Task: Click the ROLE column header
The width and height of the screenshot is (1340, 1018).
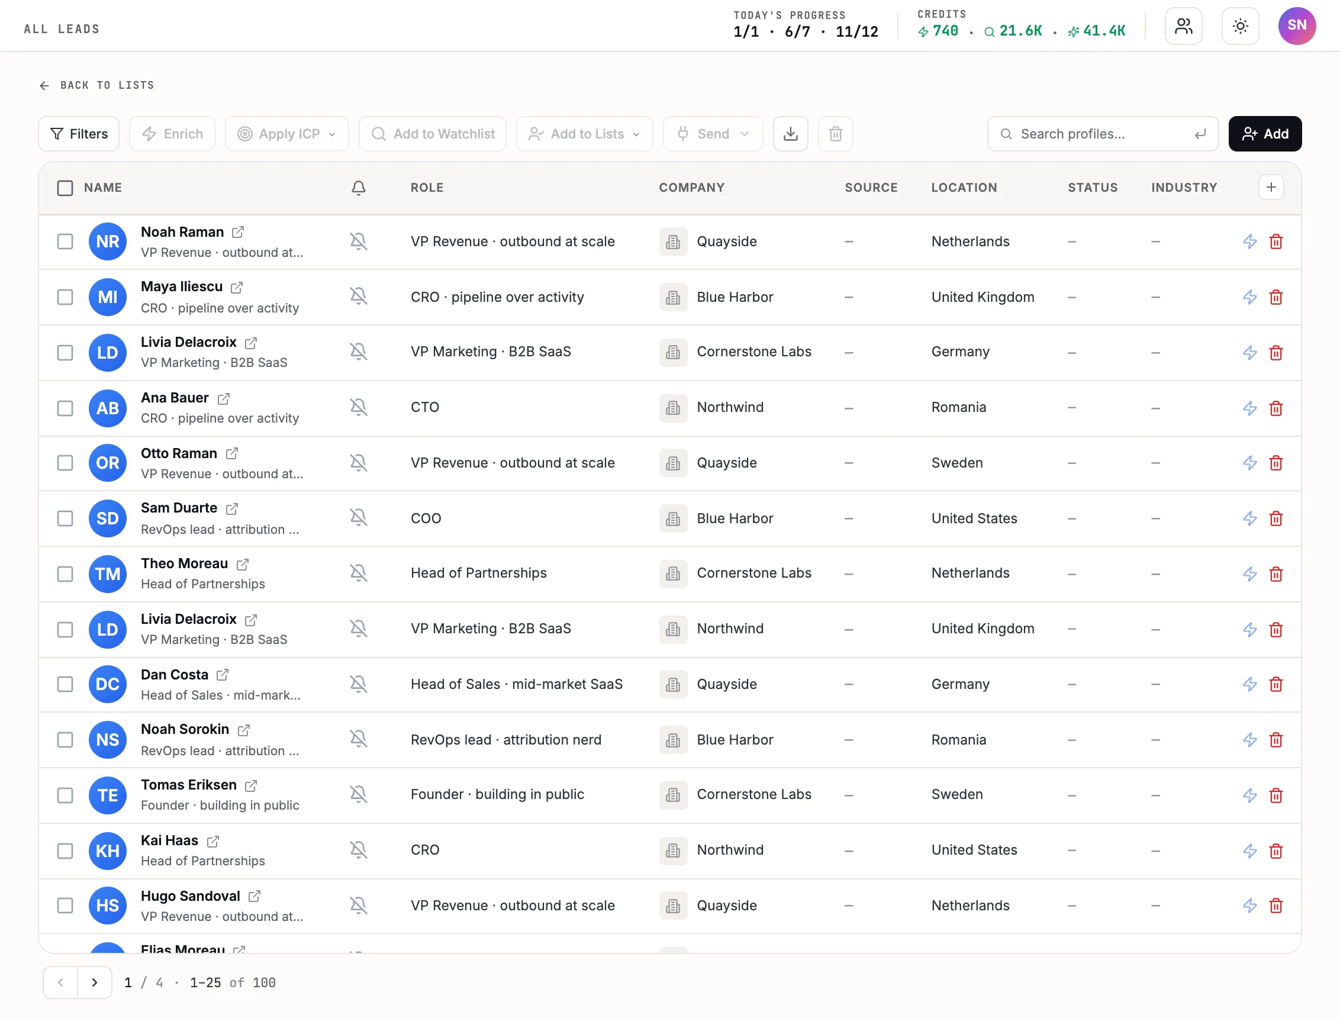Action: point(427,188)
